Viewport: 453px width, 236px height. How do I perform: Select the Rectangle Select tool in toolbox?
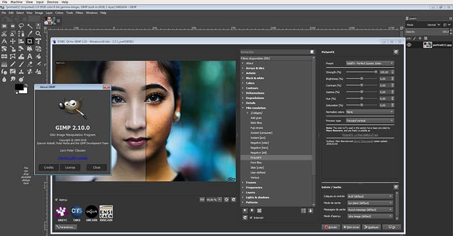(x=4, y=26)
